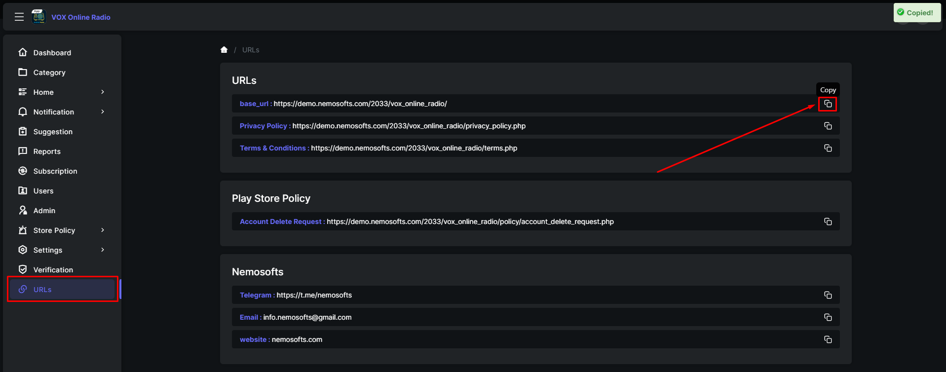The width and height of the screenshot is (946, 372).
Task: Open the hamburger menu
Action: [x=19, y=17]
